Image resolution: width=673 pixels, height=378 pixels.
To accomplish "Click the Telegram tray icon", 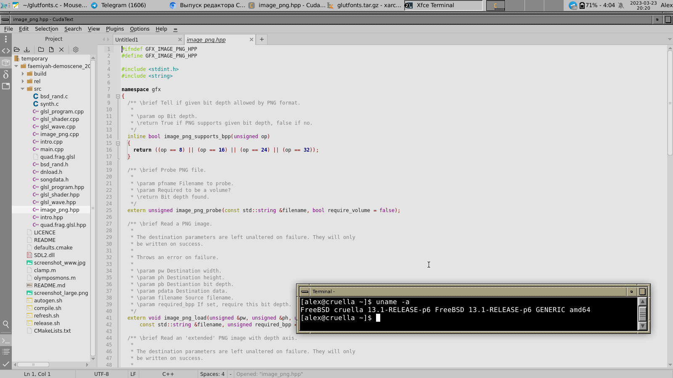I will point(572,5).
